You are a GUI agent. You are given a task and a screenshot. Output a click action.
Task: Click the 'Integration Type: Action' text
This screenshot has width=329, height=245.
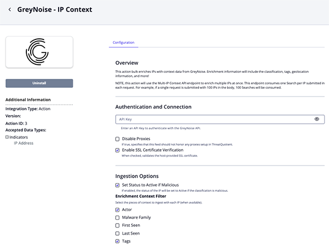pyautogui.click(x=28, y=109)
